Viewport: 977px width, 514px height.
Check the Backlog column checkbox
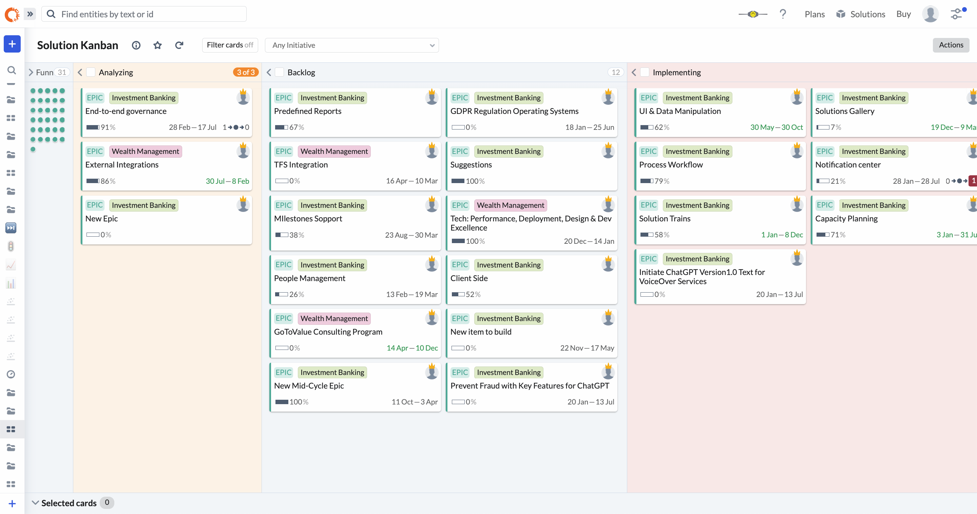tap(279, 72)
